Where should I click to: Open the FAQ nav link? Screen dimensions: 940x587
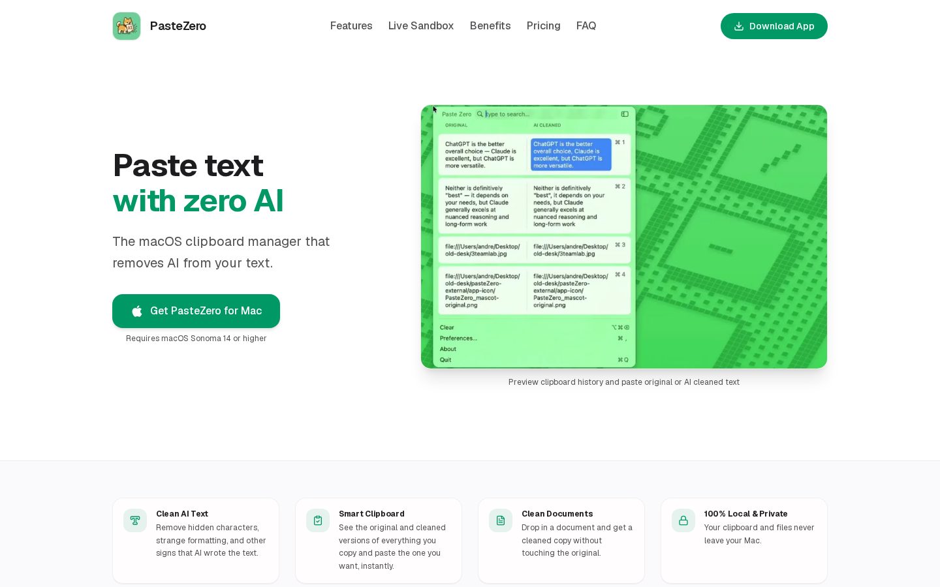pos(586,26)
